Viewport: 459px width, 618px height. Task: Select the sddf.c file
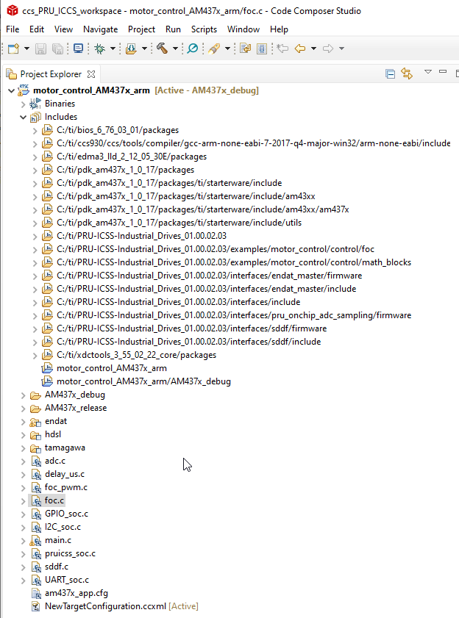point(57,567)
